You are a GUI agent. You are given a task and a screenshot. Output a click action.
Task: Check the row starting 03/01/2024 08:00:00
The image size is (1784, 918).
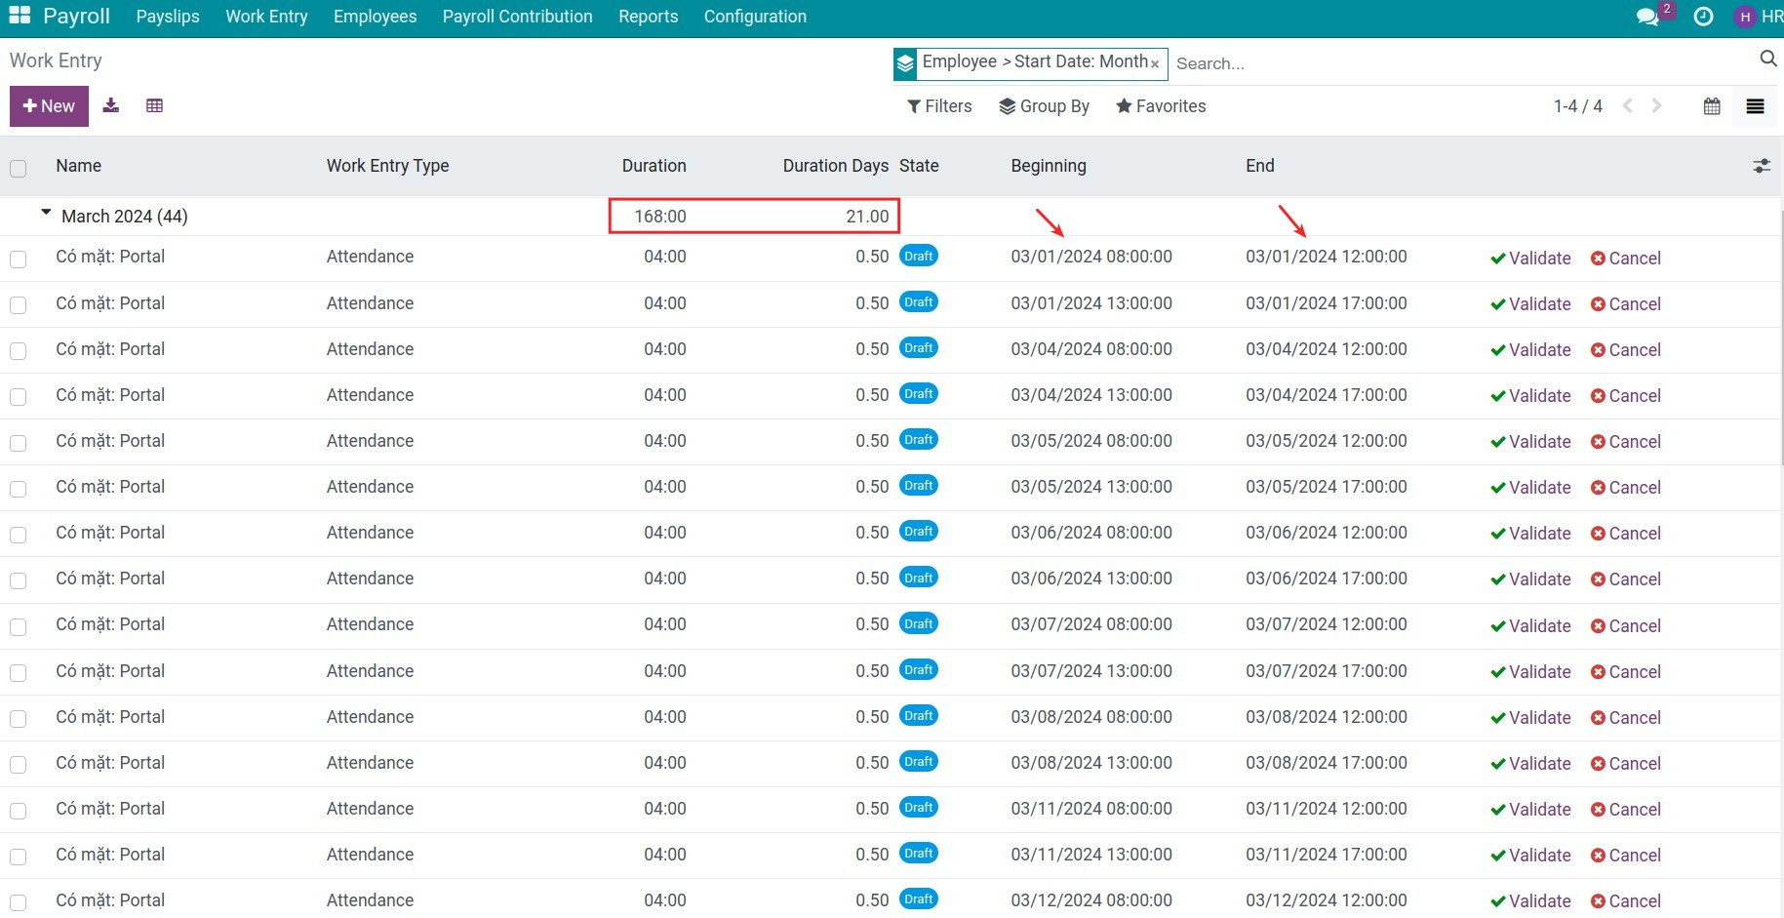pyautogui.click(x=18, y=259)
